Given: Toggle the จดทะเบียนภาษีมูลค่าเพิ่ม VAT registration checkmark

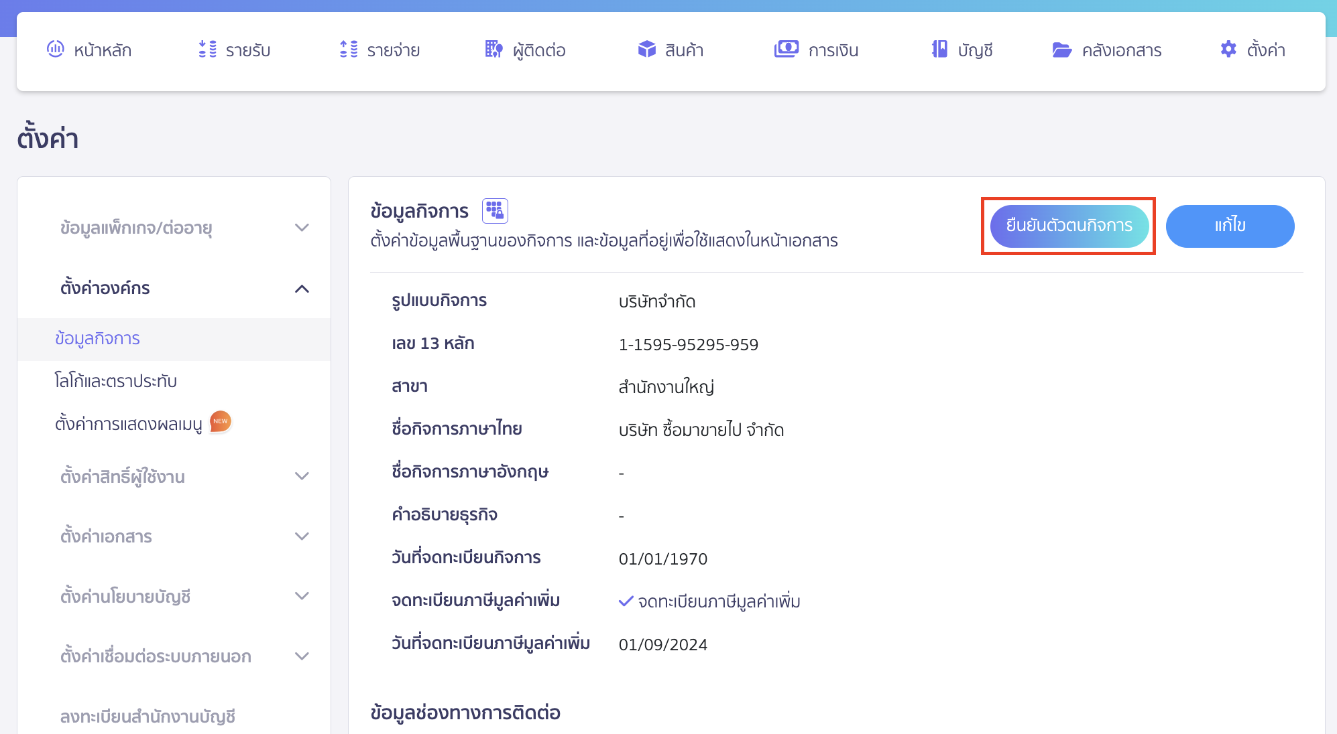Looking at the screenshot, I should 626,601.
